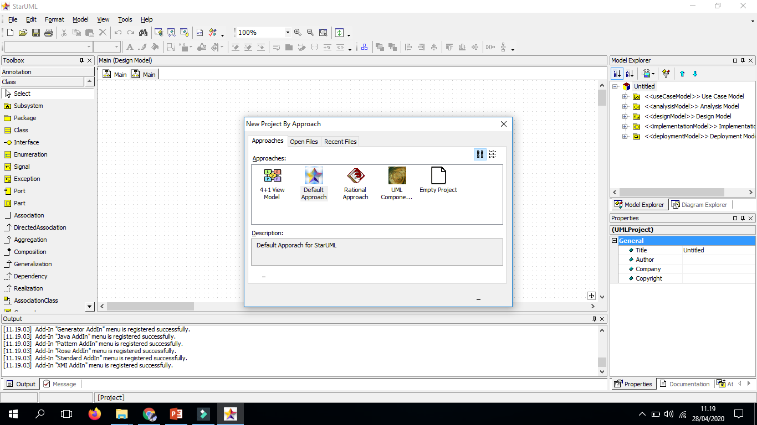Select Deployment Model in Model Explorer
Viewport: 757px width, 425px height.
click(699, 136)
